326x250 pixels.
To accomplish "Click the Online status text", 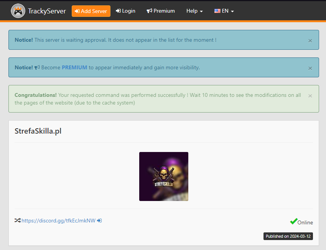I will point(305,222).
